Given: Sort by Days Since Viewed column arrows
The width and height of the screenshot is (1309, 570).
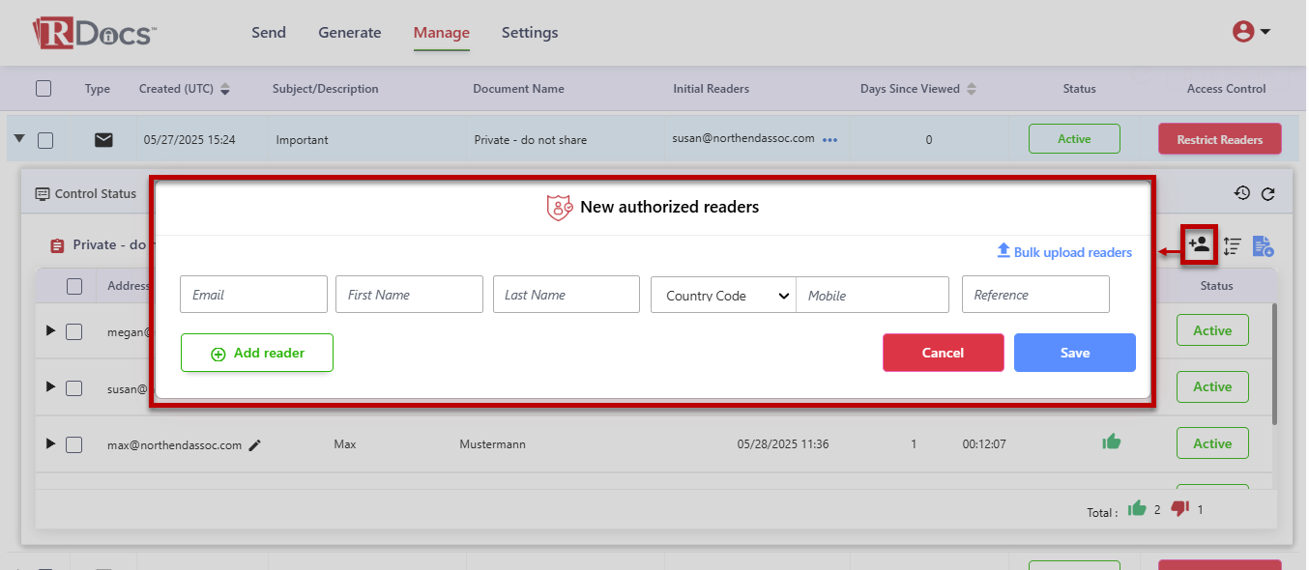Looking at the screenshot, I should coord(972,89).
